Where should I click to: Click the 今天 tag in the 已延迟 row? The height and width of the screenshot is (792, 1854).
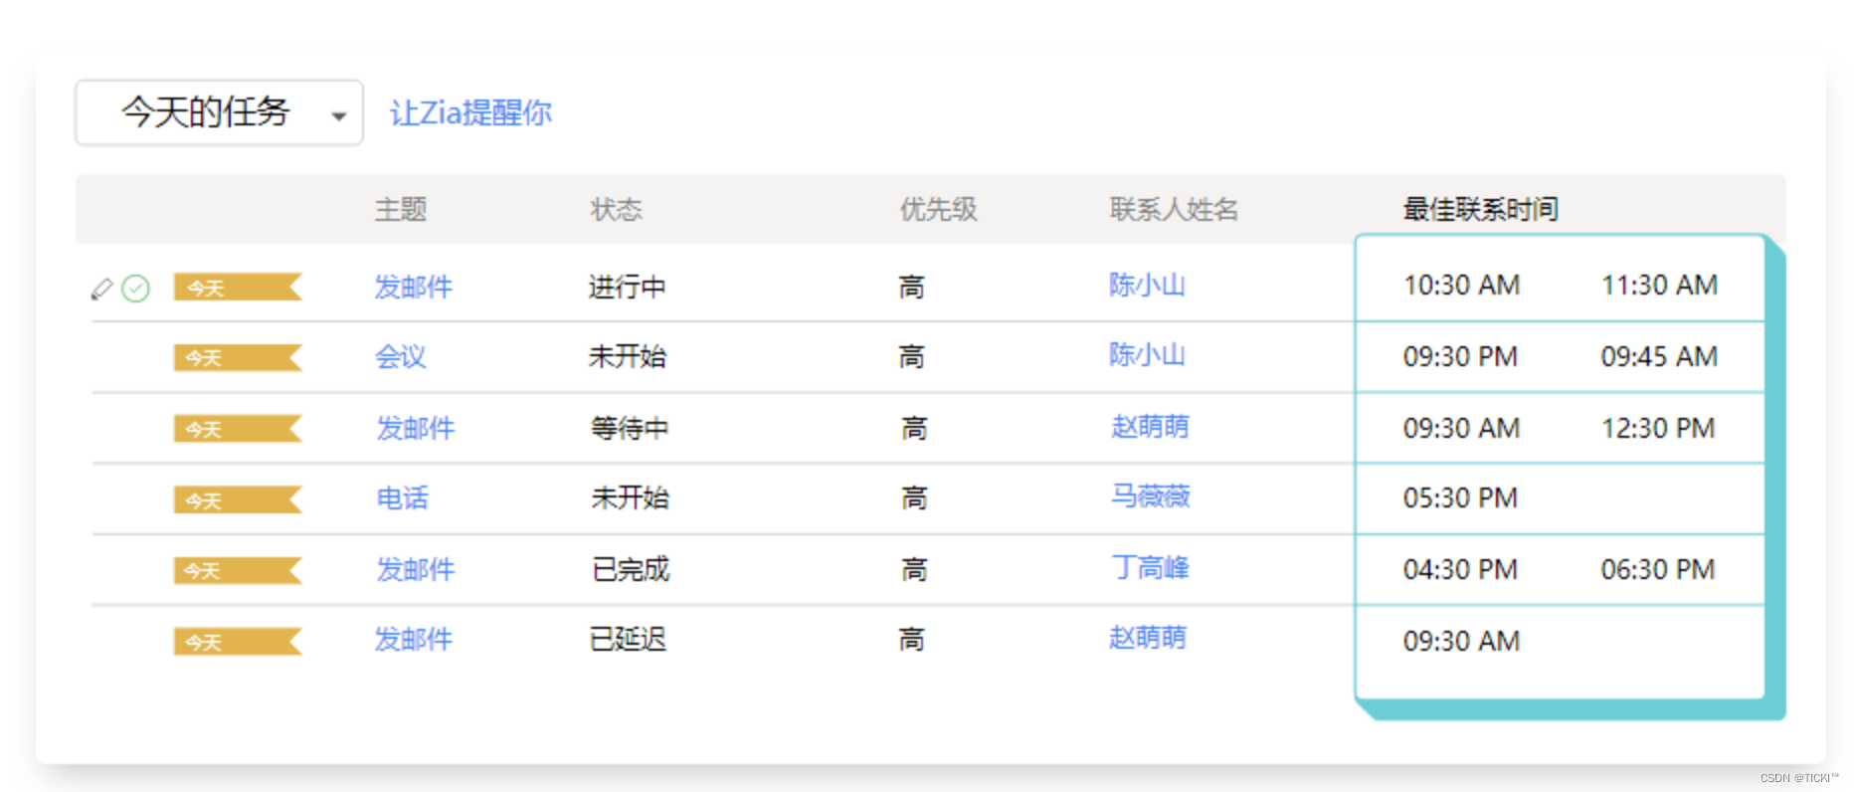coord(238,642)
